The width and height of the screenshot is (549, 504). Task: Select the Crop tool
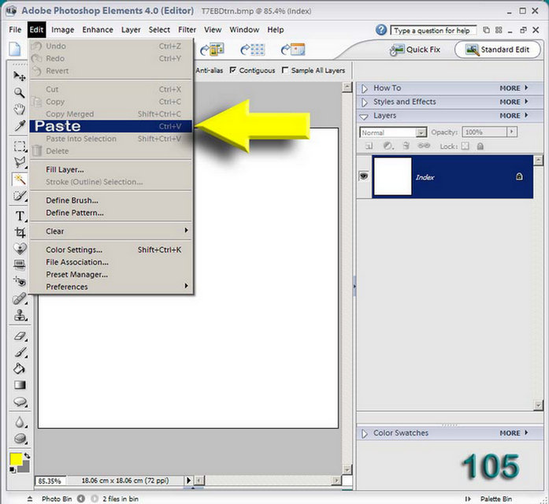[20, 232]
